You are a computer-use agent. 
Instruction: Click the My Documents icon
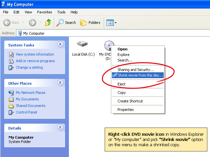coord(11,99)
